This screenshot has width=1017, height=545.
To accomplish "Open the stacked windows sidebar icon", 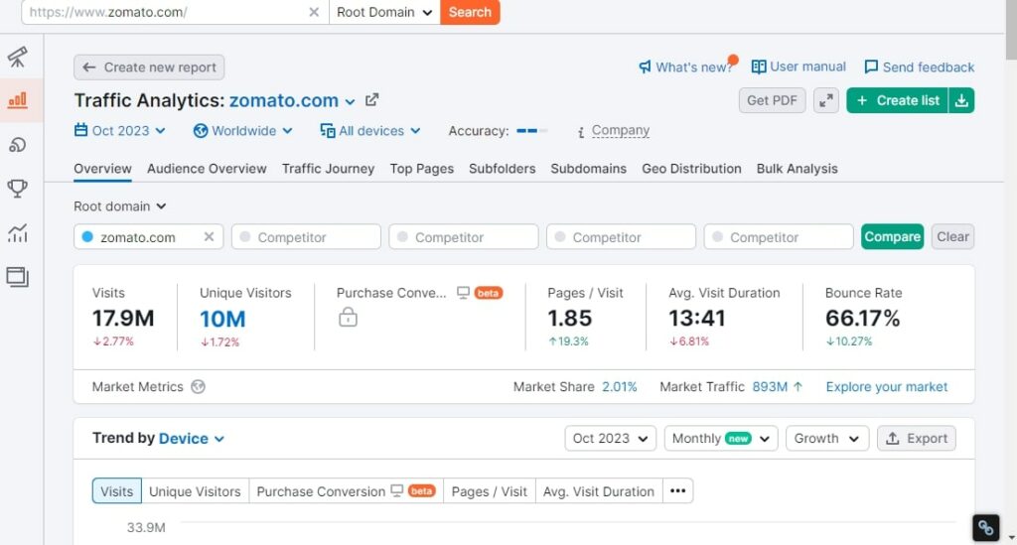I will (18, 277).
